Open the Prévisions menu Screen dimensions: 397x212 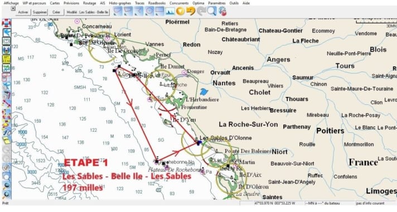click(71, 3)
